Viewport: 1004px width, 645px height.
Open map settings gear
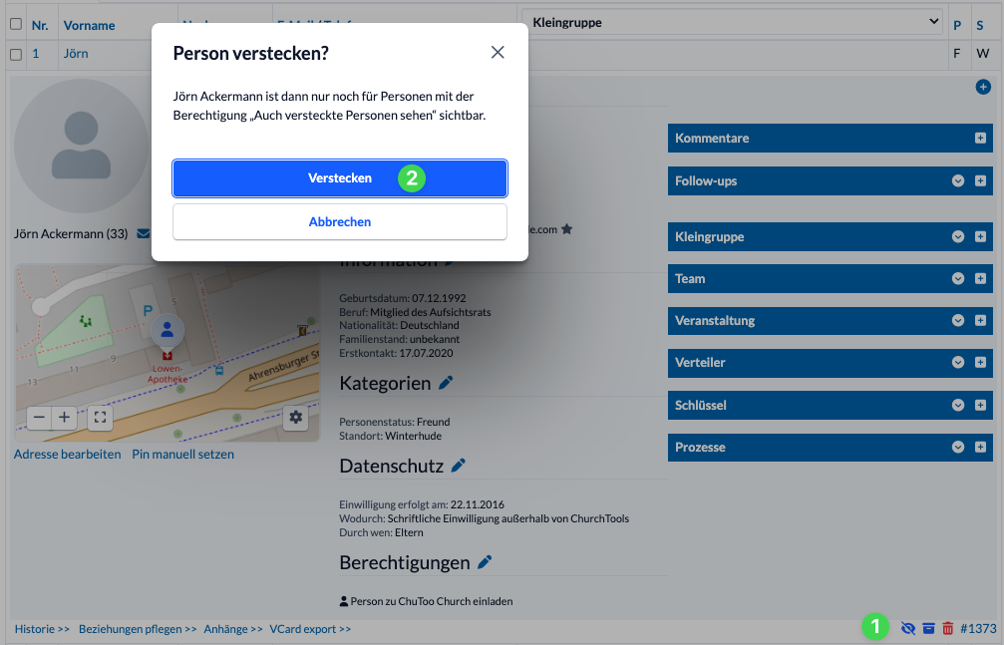(x=296, y=418)
